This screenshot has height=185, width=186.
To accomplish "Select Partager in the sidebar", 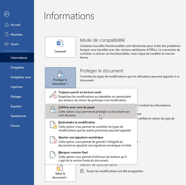I will (x=17, y=97).
